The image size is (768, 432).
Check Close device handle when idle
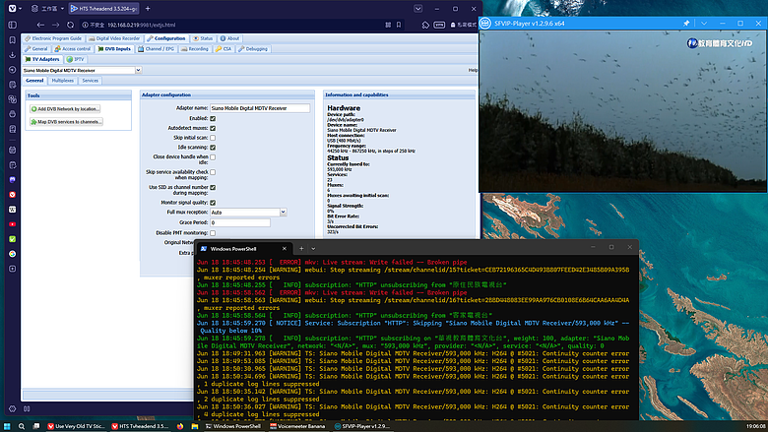tap(213, 157)
